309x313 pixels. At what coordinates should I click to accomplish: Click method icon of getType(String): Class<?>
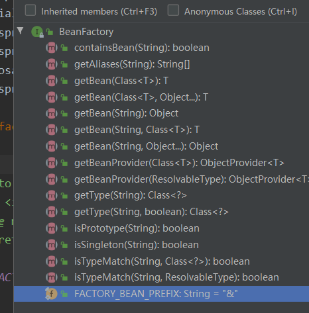pos(52,195)
